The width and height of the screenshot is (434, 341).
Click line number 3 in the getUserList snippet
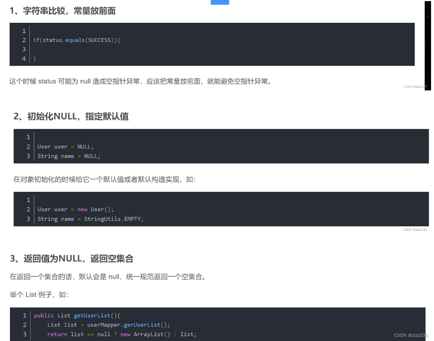point(25,334)
